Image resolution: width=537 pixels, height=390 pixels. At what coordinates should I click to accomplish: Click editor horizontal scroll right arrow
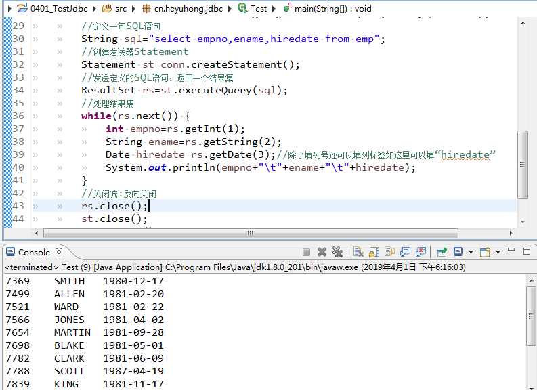[511, 233]
